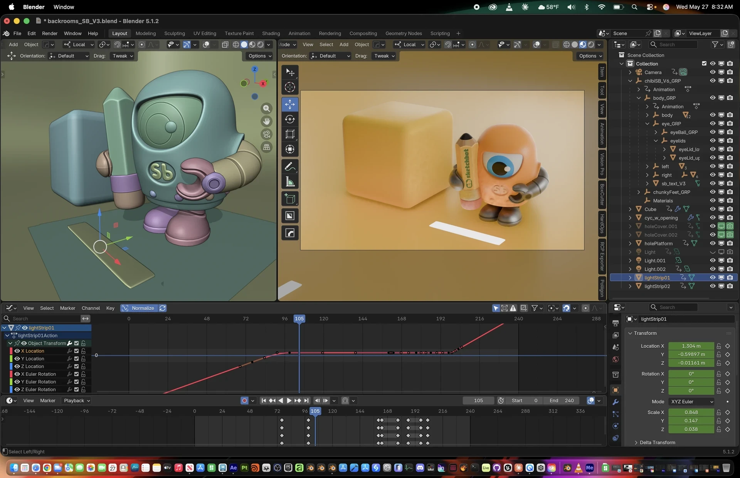Click the Location X value field
The image size is (740, 478).
click(x=691, y=346)
